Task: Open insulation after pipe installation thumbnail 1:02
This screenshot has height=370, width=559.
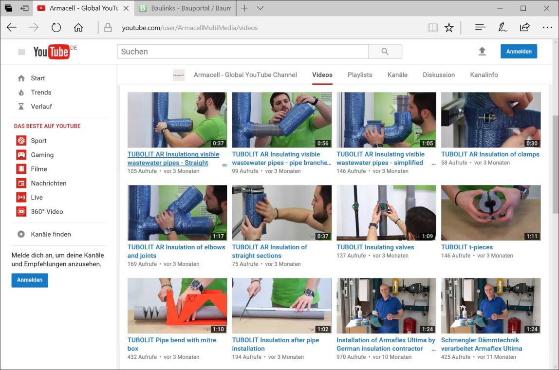Action: click(281, 306)
